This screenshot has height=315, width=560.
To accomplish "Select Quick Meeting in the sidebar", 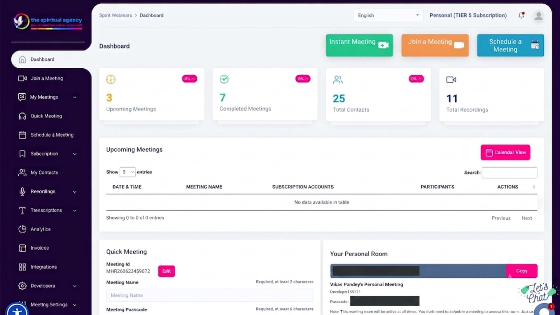I will pos(46,116).
